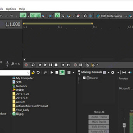The height and width of the screenshot is (133, 133).
Task: Toggle the MIDI Tracks visibility button
Action: click(99, 122)
